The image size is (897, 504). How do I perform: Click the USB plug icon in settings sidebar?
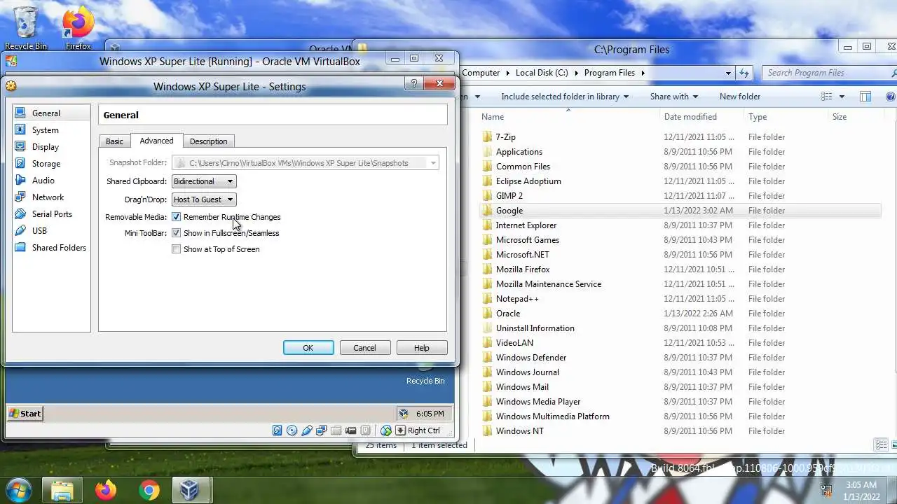(x=20, y=230)
